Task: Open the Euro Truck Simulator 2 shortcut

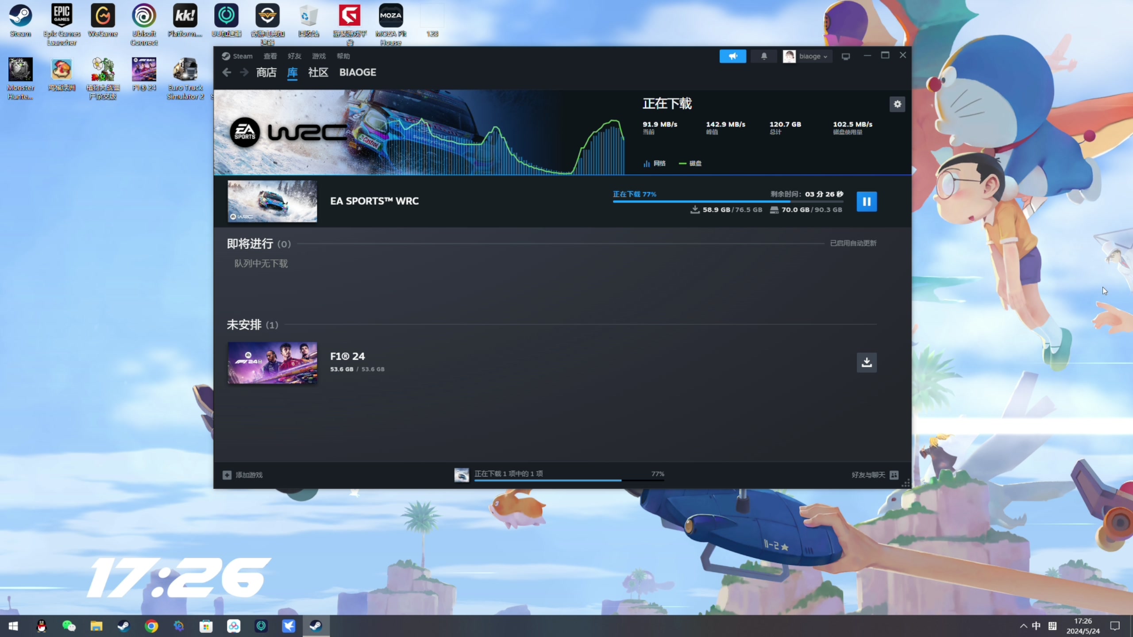Action: pos(185,79)
